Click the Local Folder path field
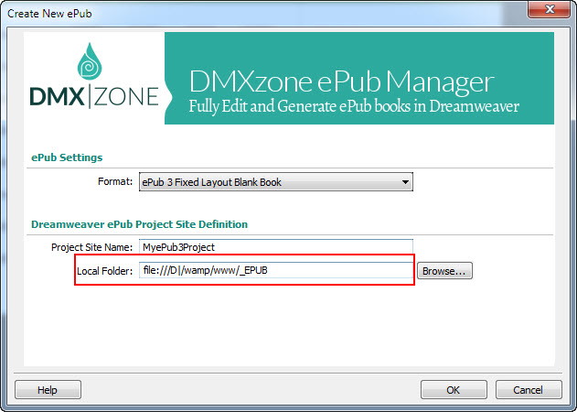The width and height of the screenshot is (577, 412). [276, 270]
